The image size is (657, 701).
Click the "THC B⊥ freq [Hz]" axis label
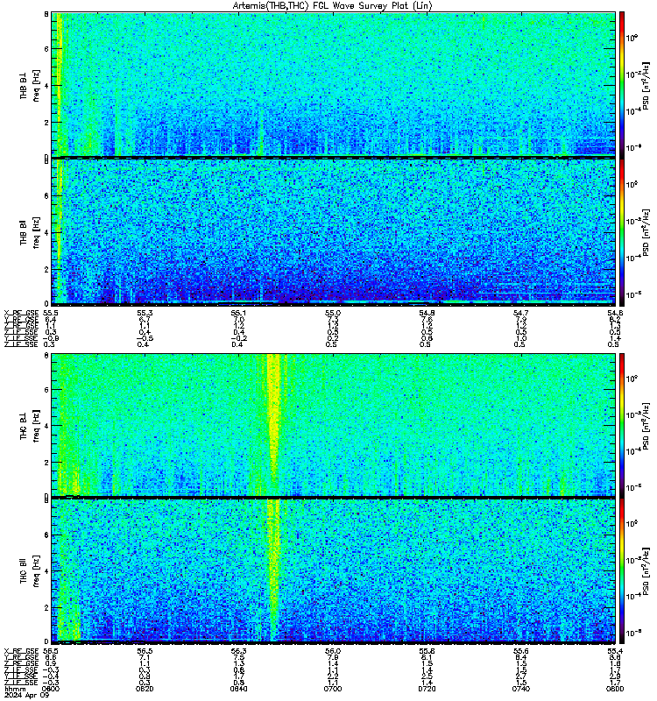pos(30,425)
